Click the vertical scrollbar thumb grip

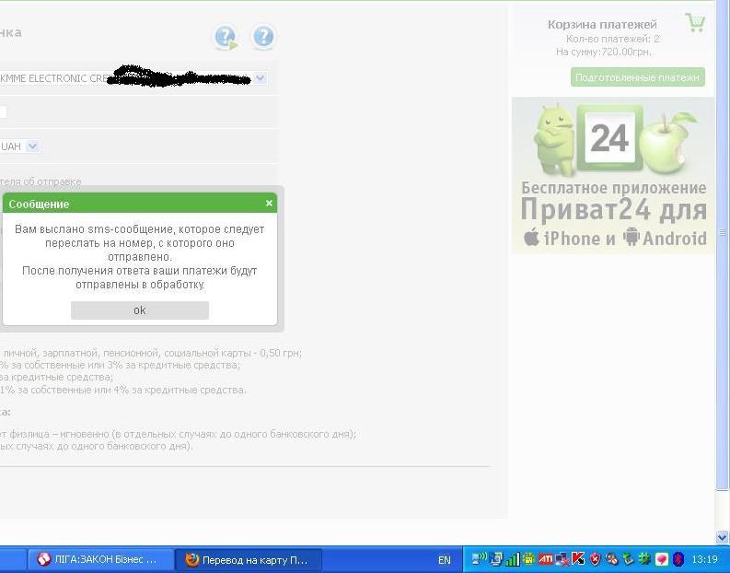click(722, 231)
